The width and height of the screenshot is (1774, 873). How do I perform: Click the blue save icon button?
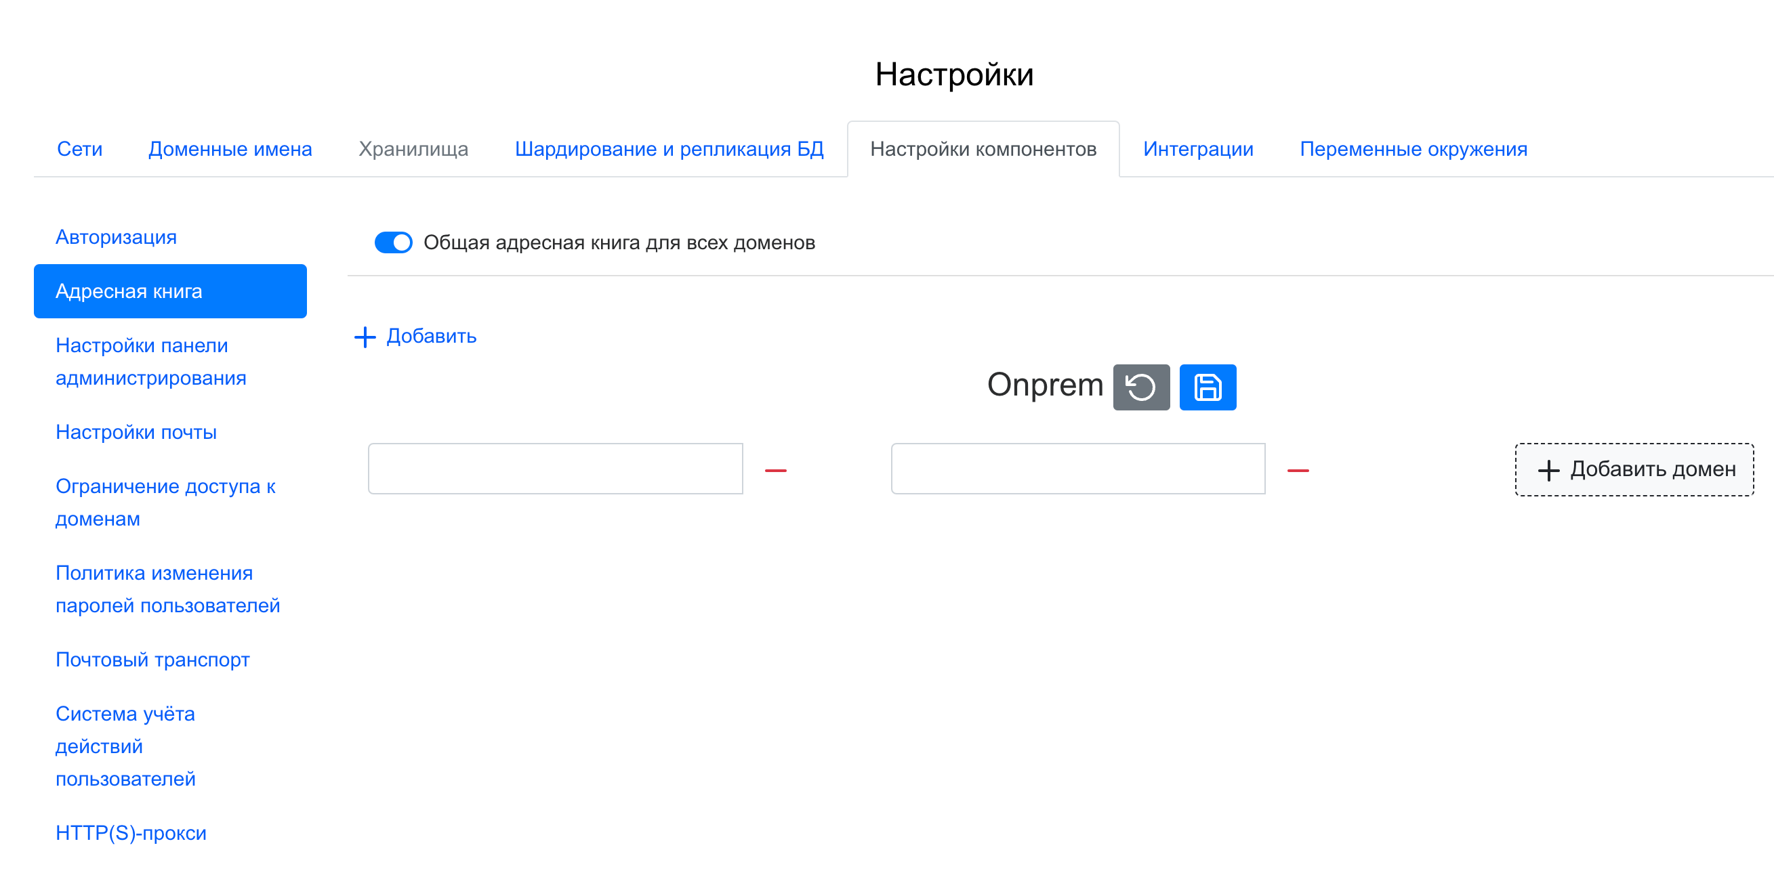1207,387
